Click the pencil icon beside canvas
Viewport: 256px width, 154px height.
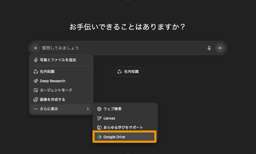coord(99,118)
